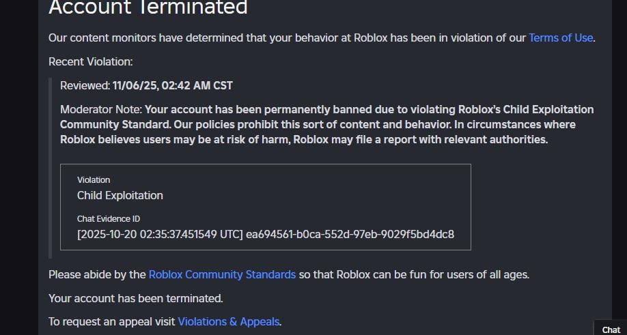This screenshot has height=335, width=627.
Task: Click the "Reviewed:" label text
Action: tap(85, 86)
